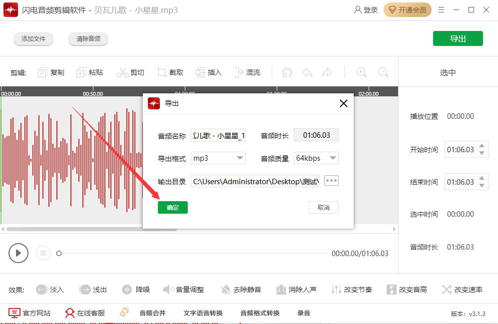Close the Export dialog with X
The height and width of the screenshot is (324, 498).
[343, 103]
